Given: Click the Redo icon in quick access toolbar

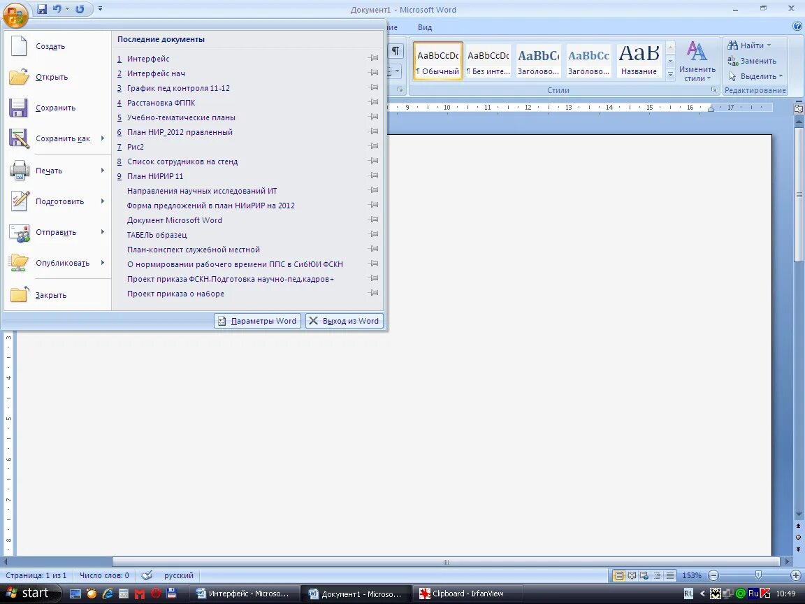Looking at the screenshot, I should tap(80, 8).
